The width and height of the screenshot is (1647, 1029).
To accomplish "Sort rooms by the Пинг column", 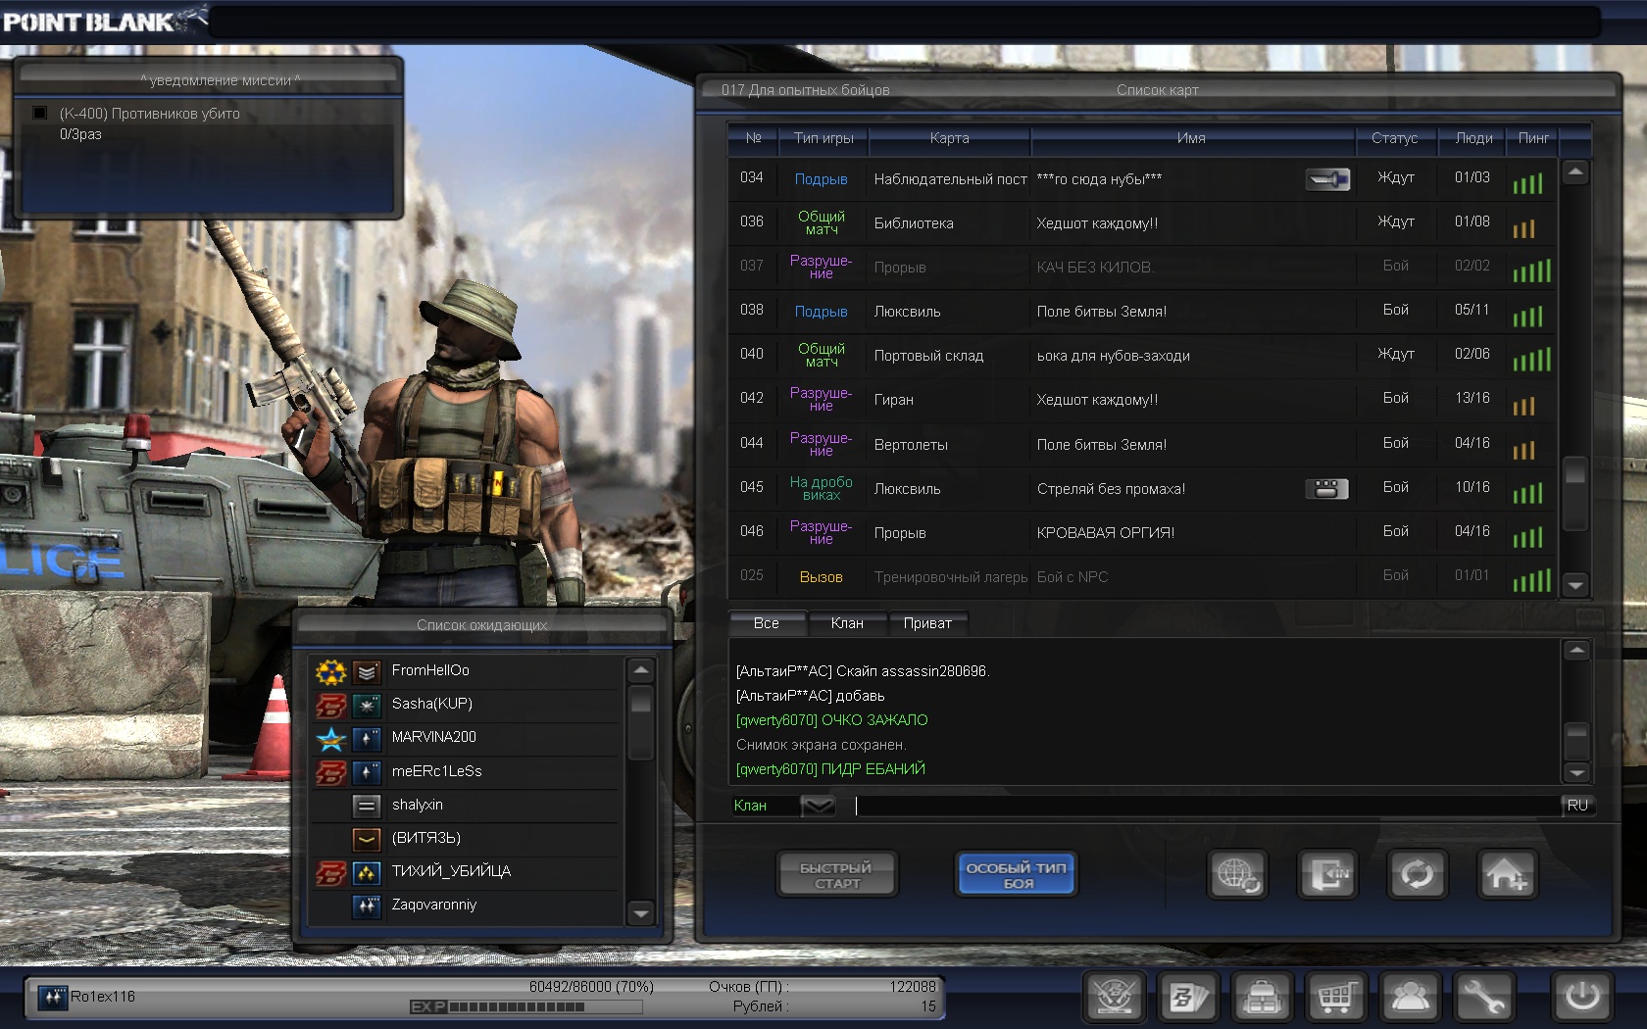I will tap(1533, 138).
